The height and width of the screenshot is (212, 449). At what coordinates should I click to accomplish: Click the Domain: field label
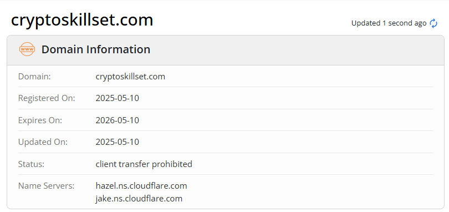click(x=34, y=77)
